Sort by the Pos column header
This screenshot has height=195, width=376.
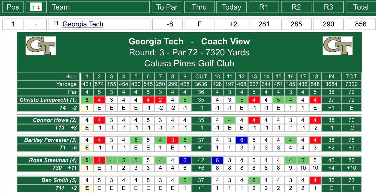click(13, 7)
